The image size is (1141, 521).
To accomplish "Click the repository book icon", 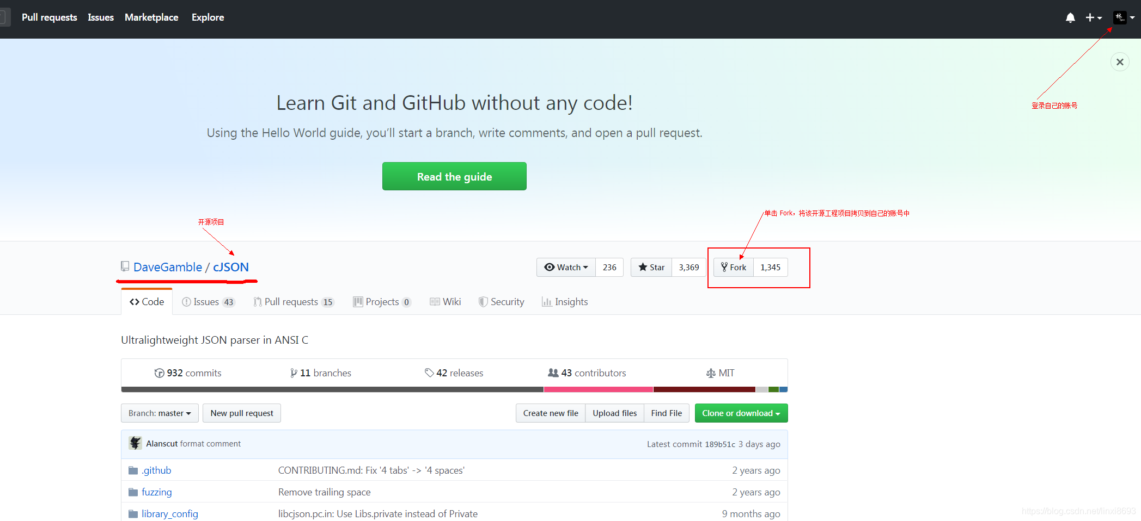I will coord(125,266).
